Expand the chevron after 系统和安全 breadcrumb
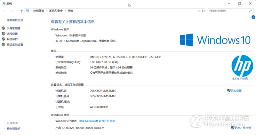Screen dimensions: 256x135 coord(65,11)
